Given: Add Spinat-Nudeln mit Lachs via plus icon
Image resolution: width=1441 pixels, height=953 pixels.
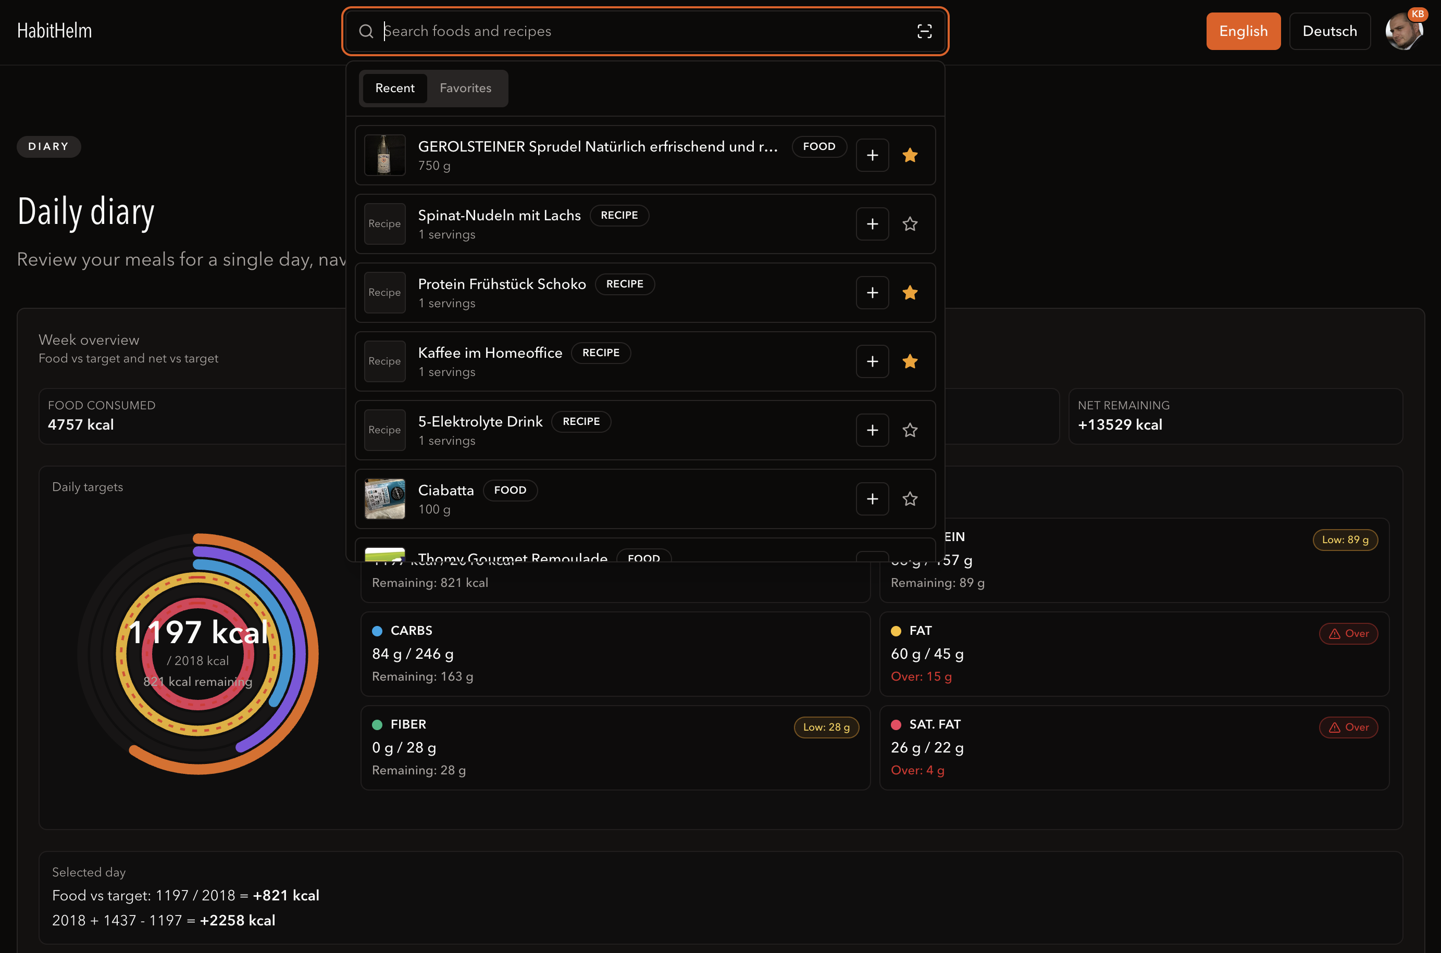Looking at the screenshot, I should pyautogui.click(x=872, y=223).
